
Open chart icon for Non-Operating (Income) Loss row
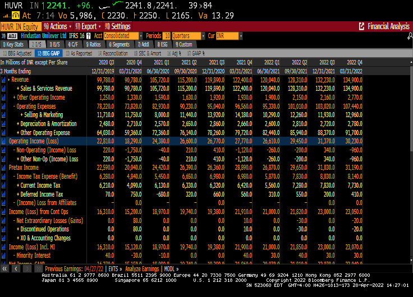pos(3,150)
